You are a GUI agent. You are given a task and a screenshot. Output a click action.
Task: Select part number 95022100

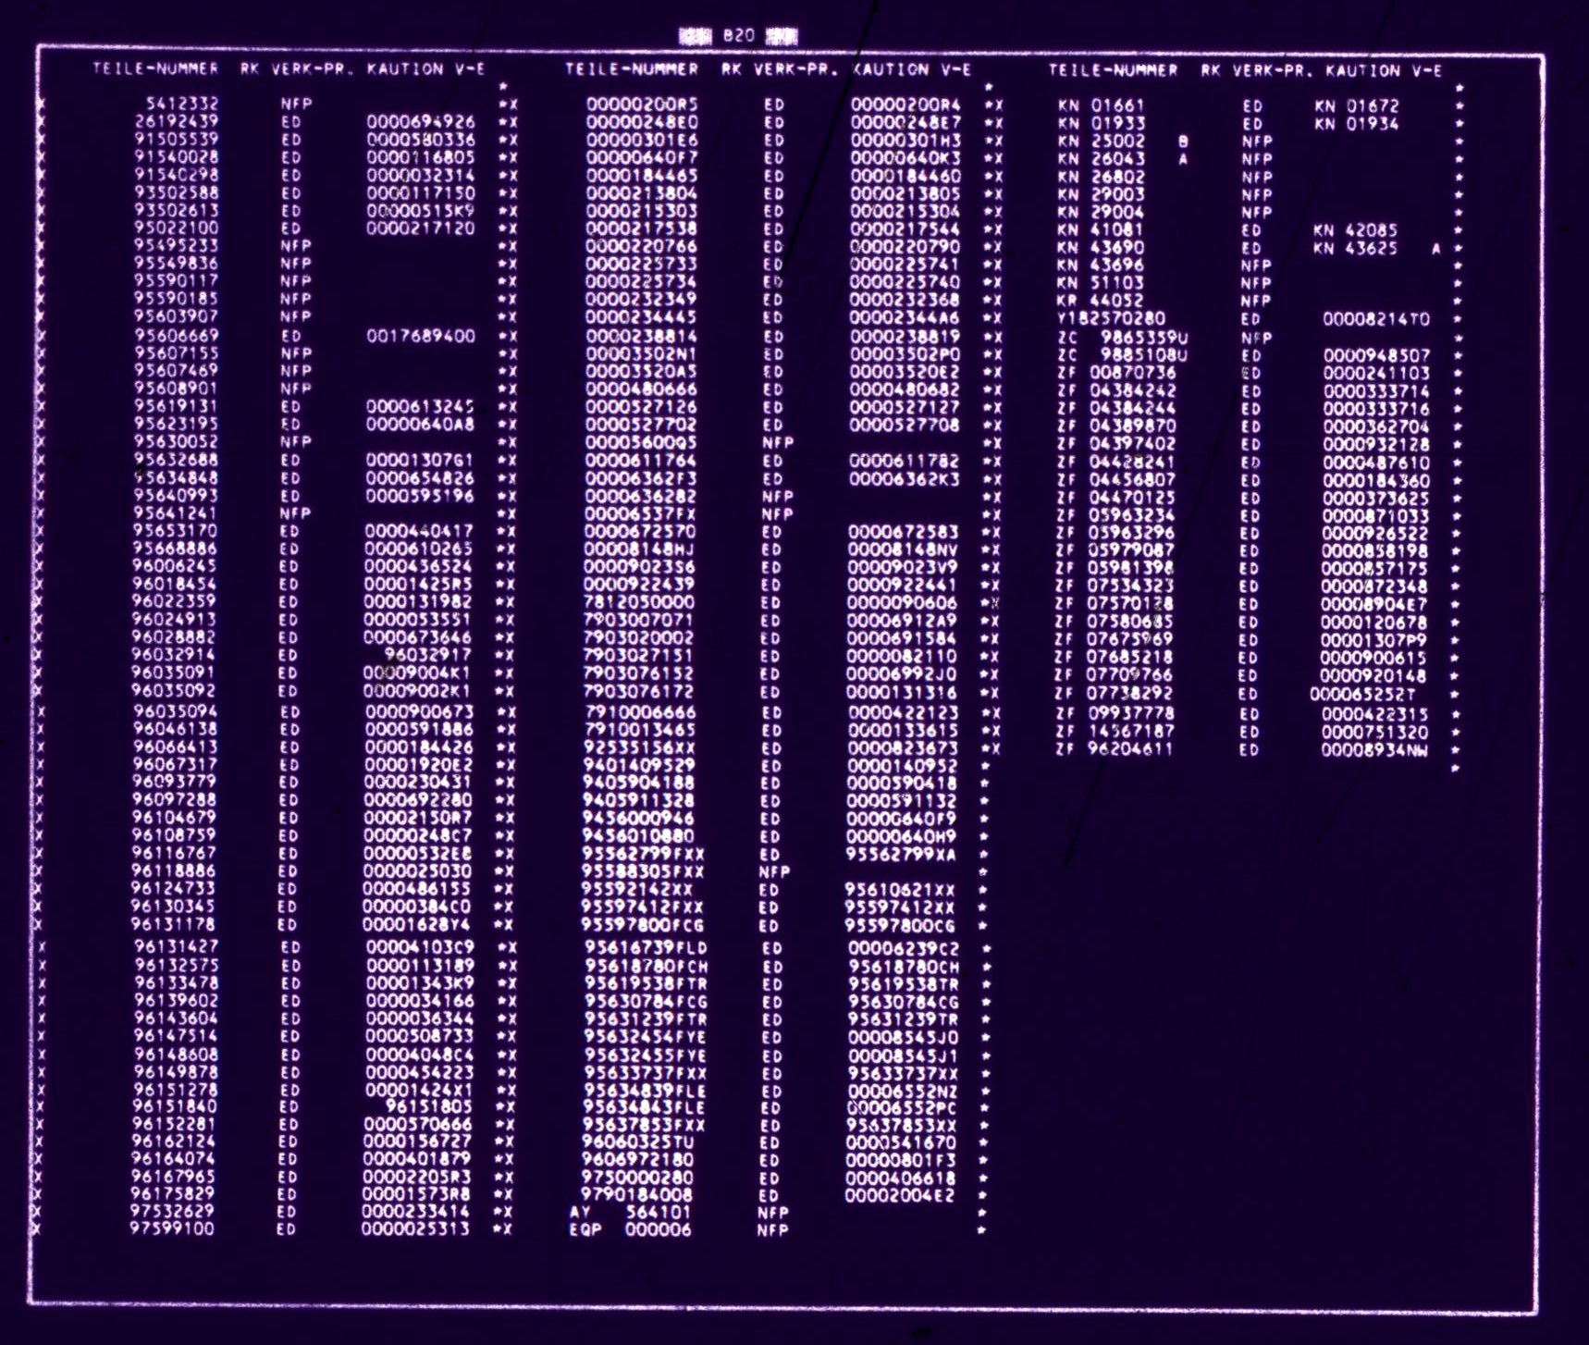coord(177,228)
